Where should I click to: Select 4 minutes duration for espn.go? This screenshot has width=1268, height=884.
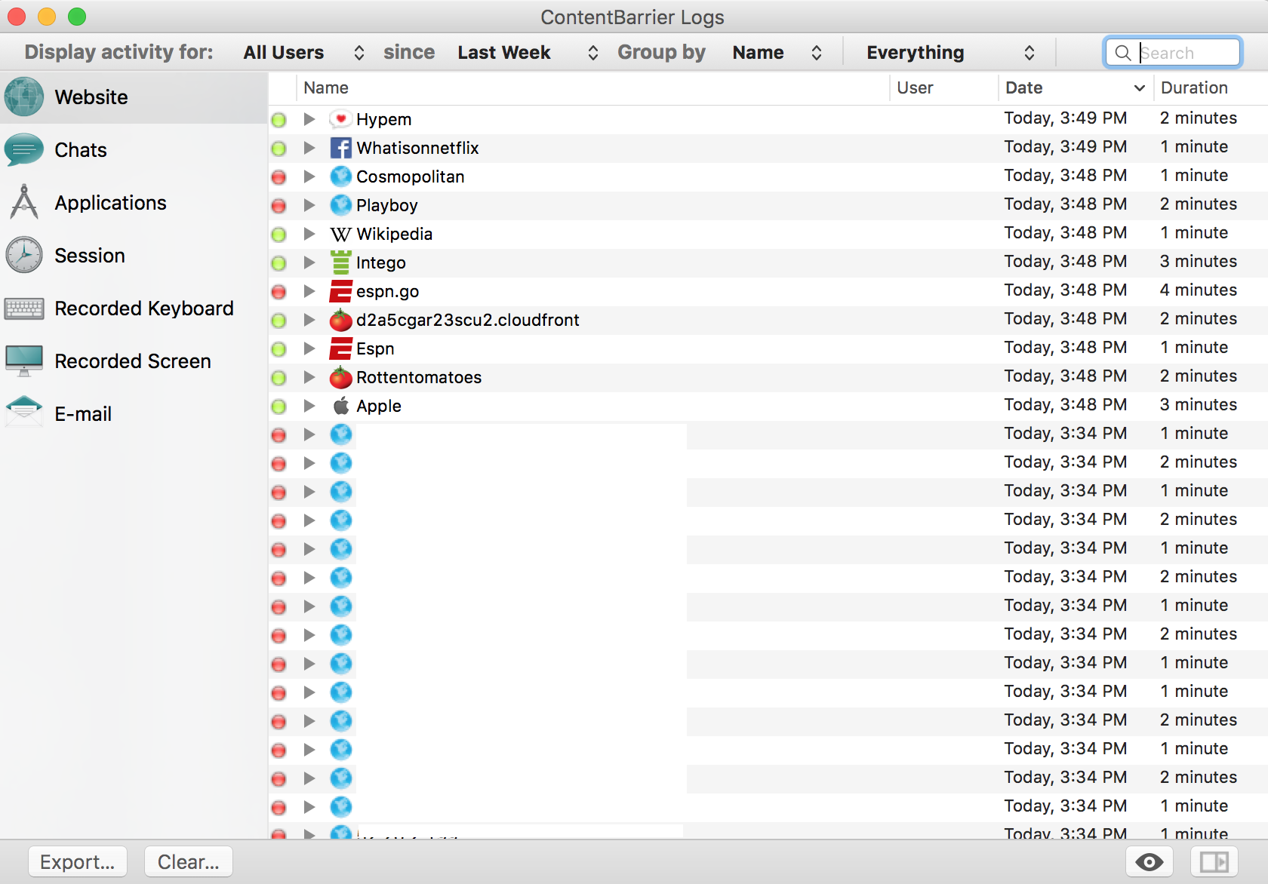[1199, 290]
